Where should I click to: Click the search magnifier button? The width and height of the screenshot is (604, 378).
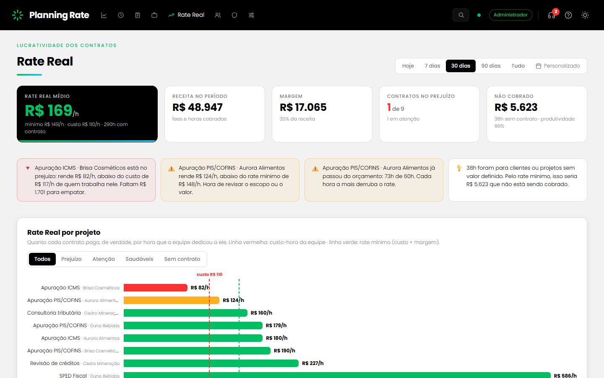click(x=461, y=15)
